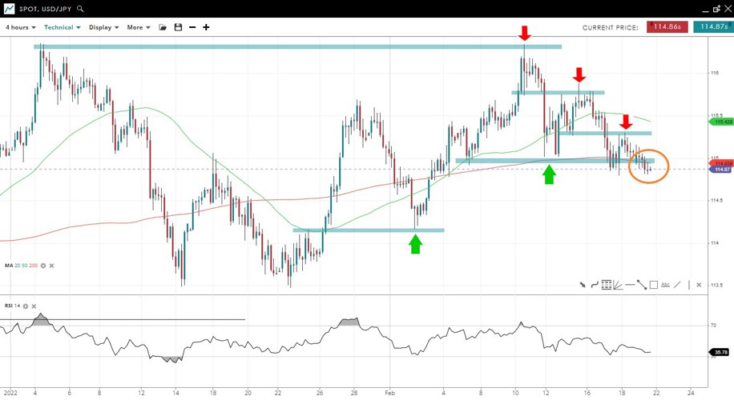
Task: Select the arrow drawing tool
Action: tap(583, 285)
